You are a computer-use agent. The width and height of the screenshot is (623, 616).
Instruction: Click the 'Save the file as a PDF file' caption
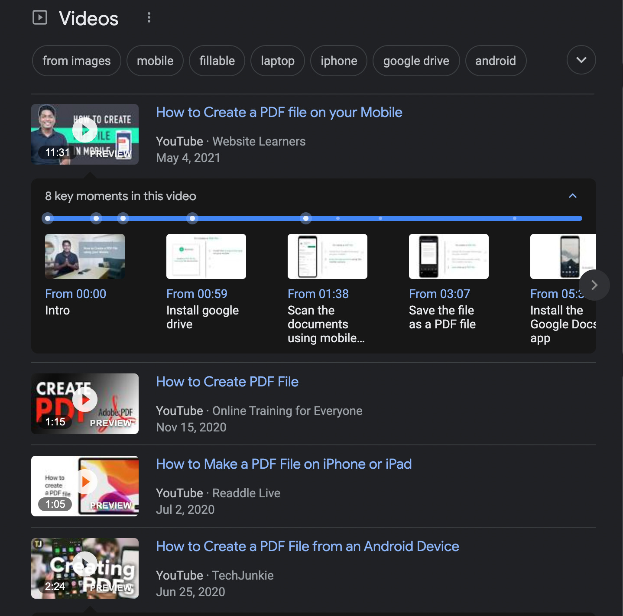[x=442, y=317]
